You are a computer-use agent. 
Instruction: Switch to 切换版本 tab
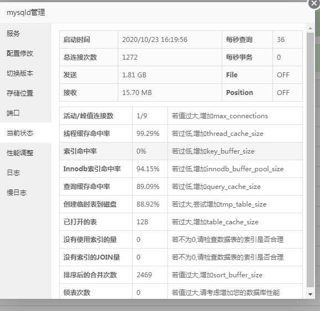25,73
